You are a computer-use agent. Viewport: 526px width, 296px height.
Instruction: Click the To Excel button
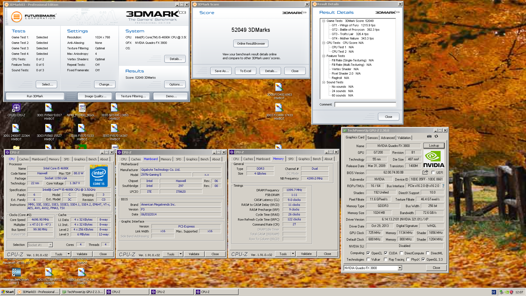click(x=245, y=71)
